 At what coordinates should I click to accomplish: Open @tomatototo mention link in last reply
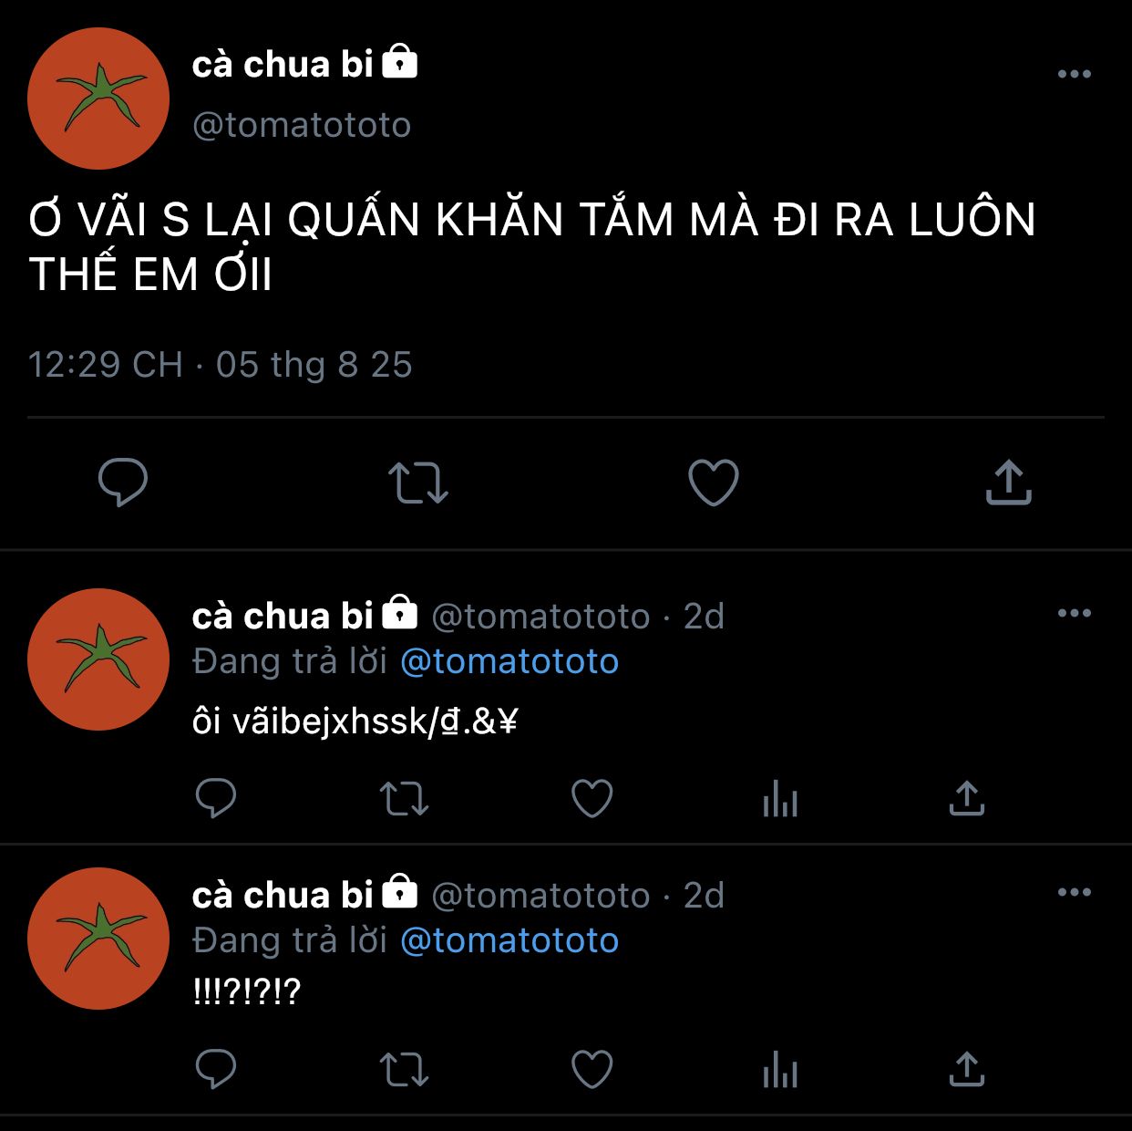(509, 940)
